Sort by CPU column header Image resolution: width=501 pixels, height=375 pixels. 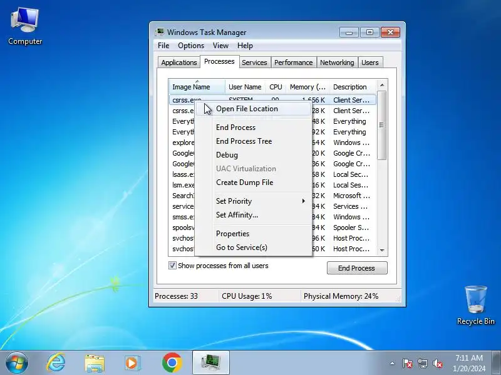click(x=276, y=87)
